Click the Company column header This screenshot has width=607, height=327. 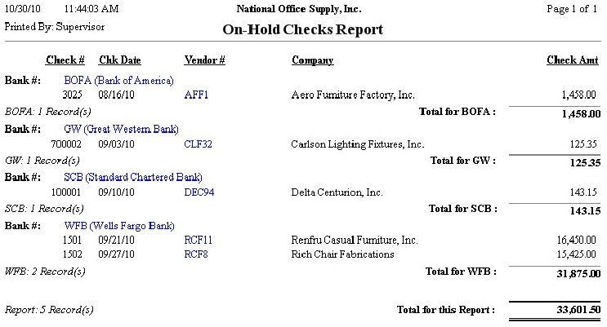click(x=312, y=60)
